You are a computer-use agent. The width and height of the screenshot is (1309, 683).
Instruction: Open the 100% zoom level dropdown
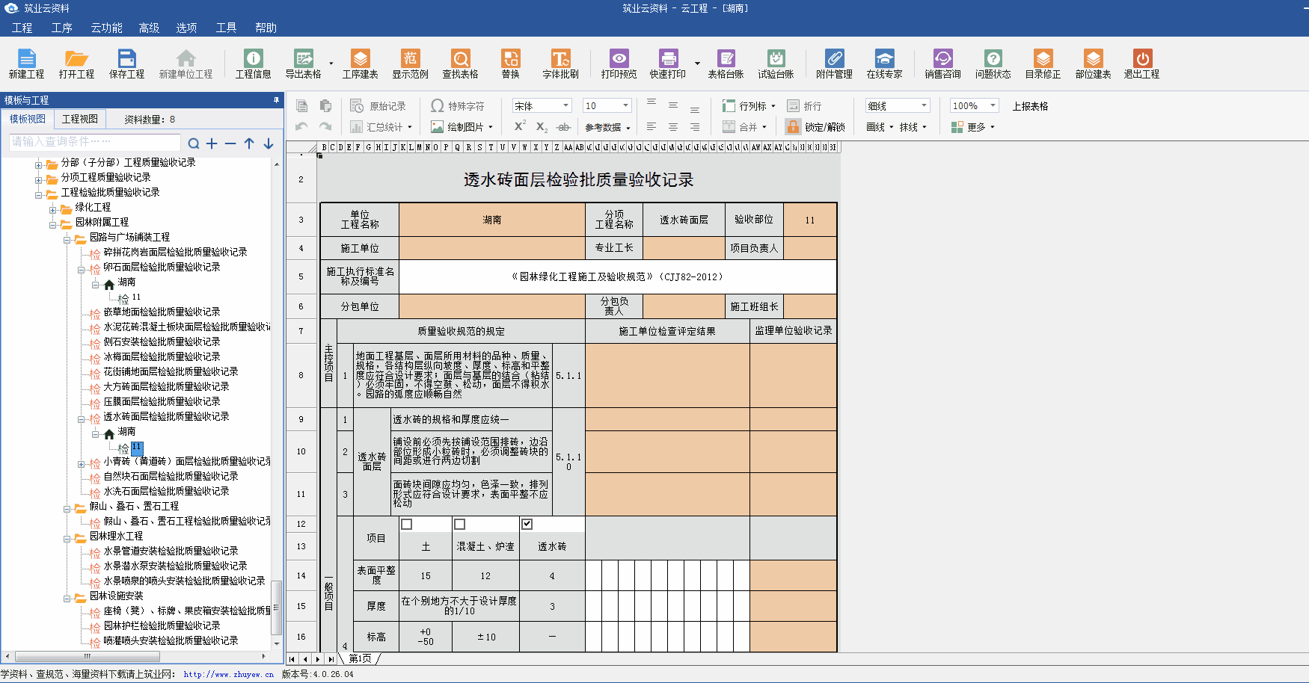pos(993,106)
